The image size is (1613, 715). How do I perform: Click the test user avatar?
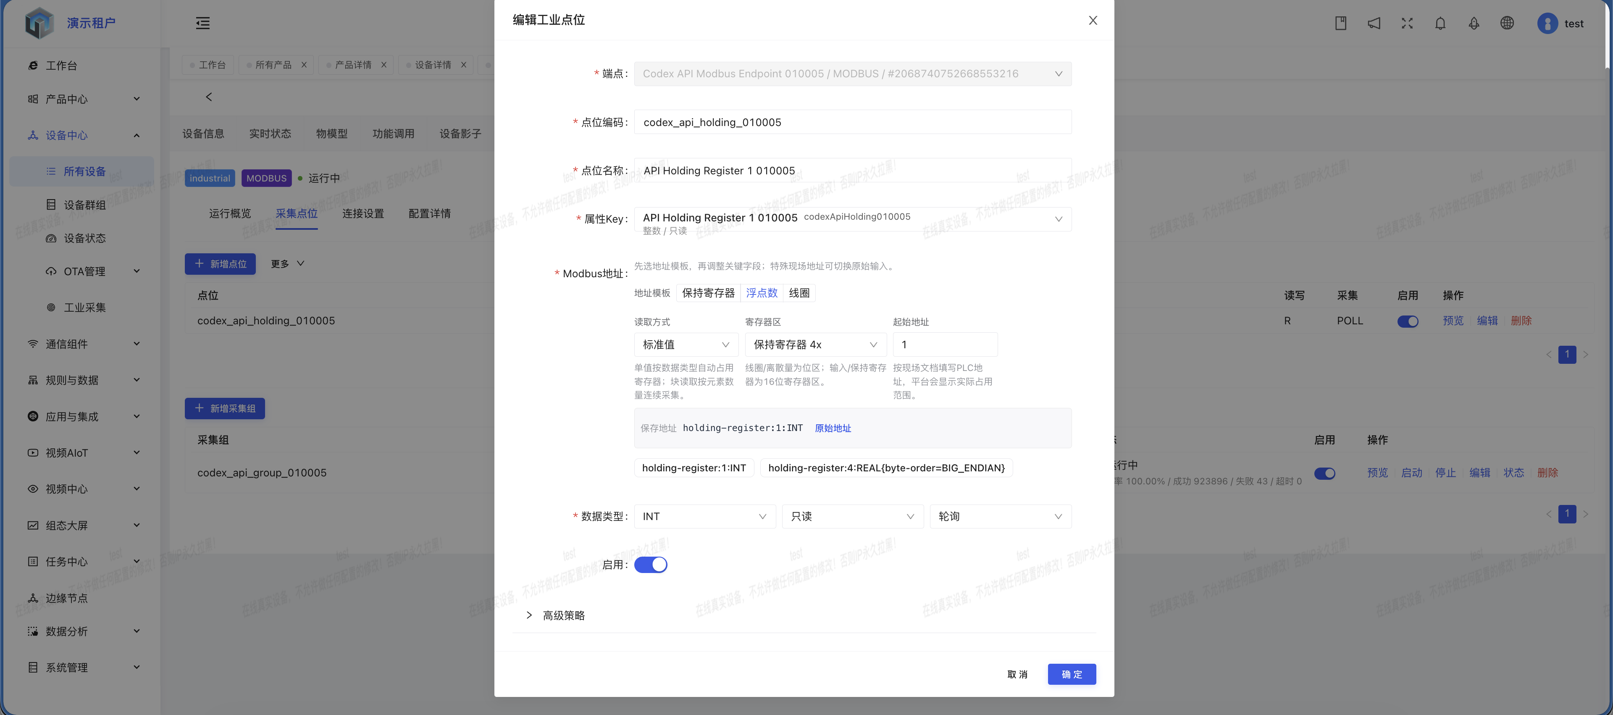(x=1547, y=23)
